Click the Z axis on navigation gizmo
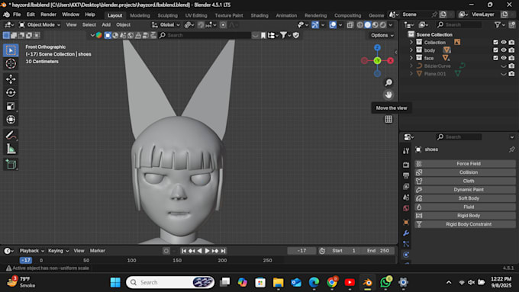Image resolution: width=519 pixels, height=292 pixels. pos(377,47)
